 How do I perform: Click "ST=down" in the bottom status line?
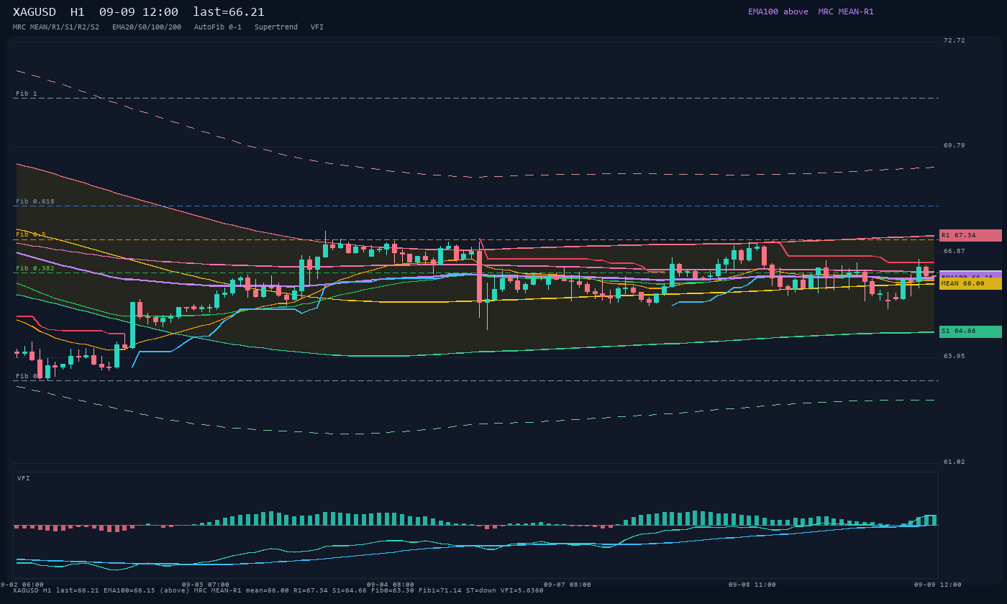point(481,590)
